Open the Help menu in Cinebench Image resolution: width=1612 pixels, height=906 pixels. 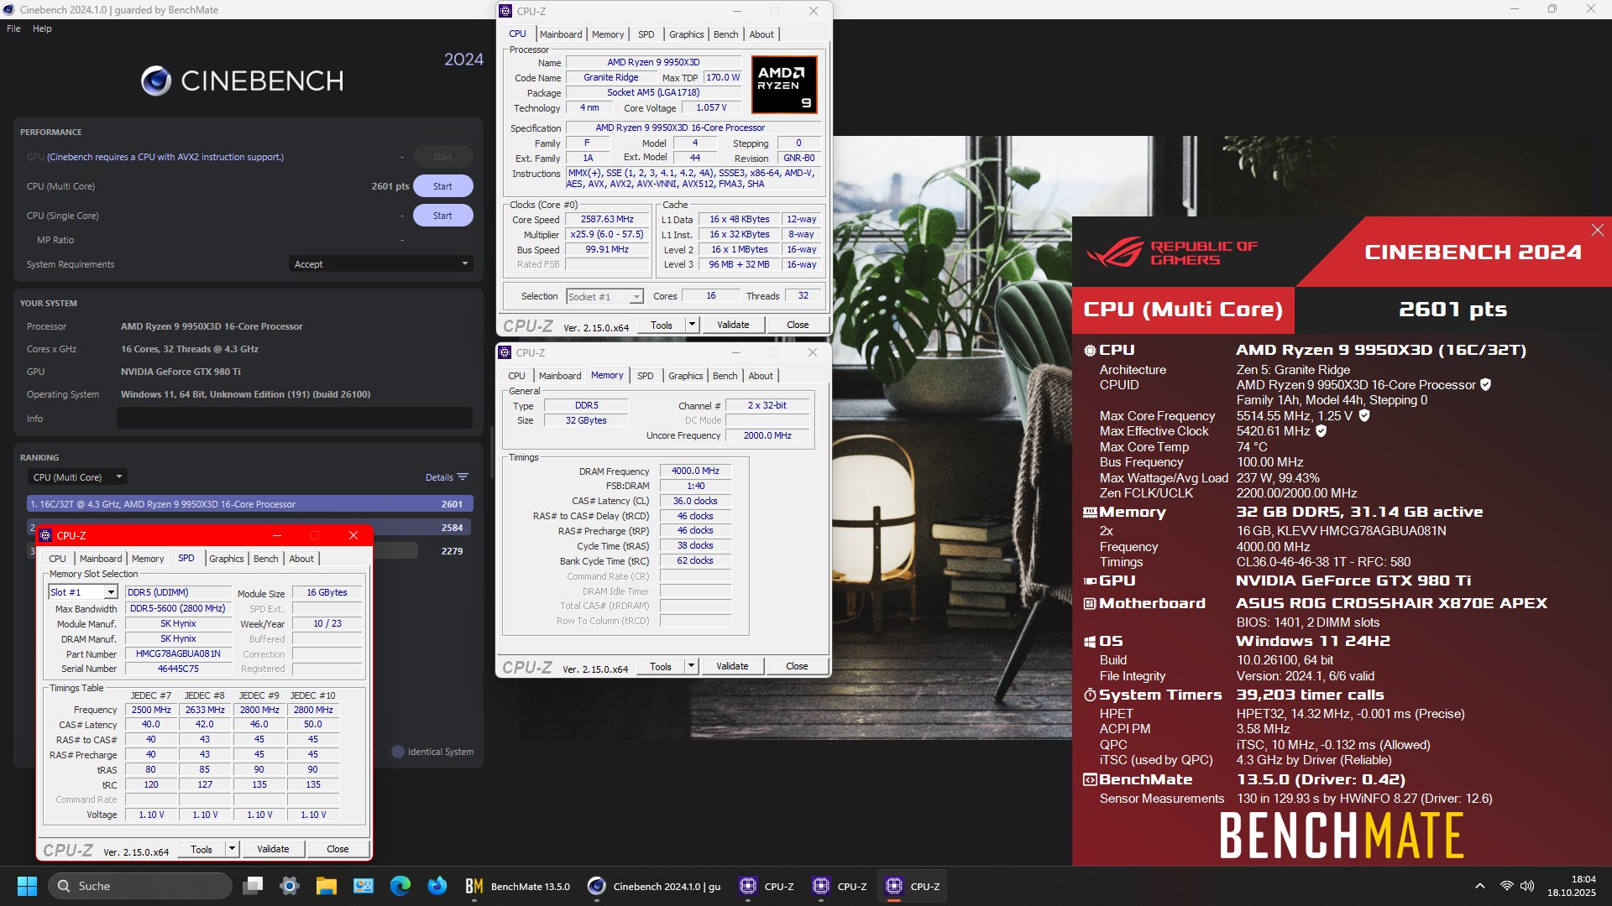coord(42,29)
